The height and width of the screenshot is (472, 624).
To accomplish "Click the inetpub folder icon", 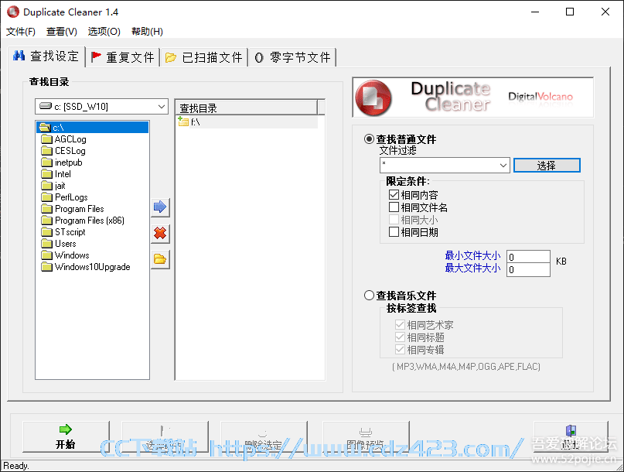I will click(46, 162).
